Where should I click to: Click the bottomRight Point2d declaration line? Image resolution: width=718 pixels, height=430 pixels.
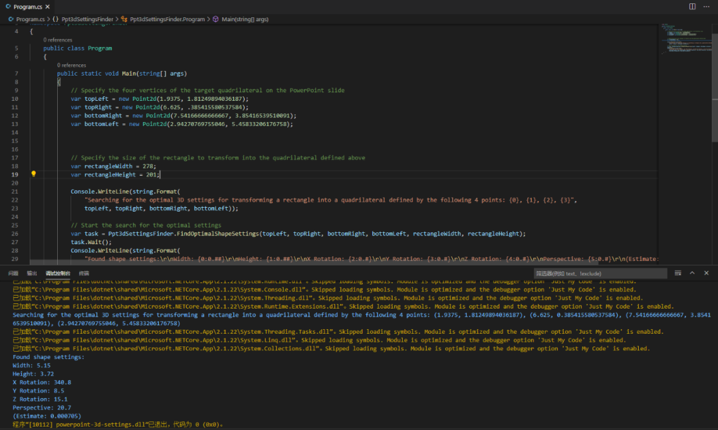click(183, 115)
